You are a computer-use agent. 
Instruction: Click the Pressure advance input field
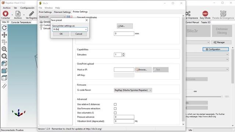[124, 117]
